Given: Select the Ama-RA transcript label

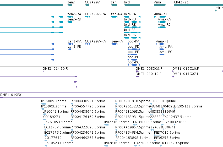Looking at the screenshot, I should 164,19.
